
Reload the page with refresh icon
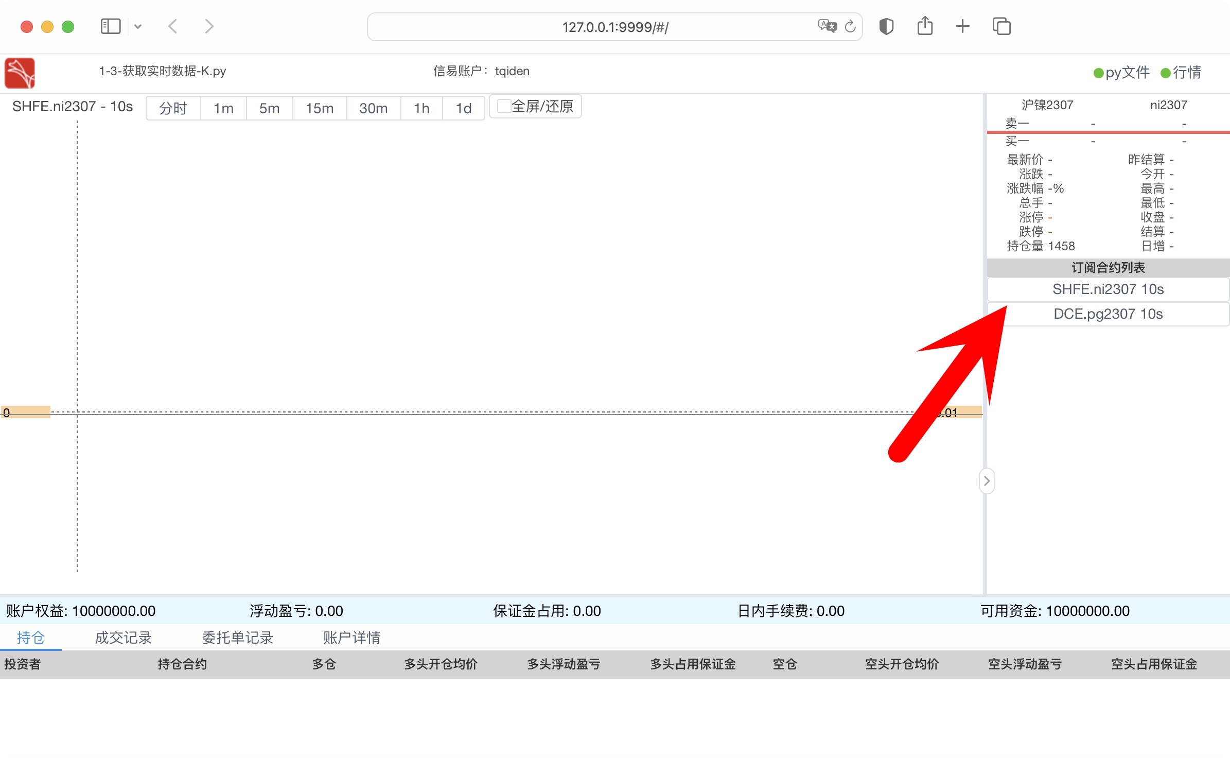click(x=850, y=26)
